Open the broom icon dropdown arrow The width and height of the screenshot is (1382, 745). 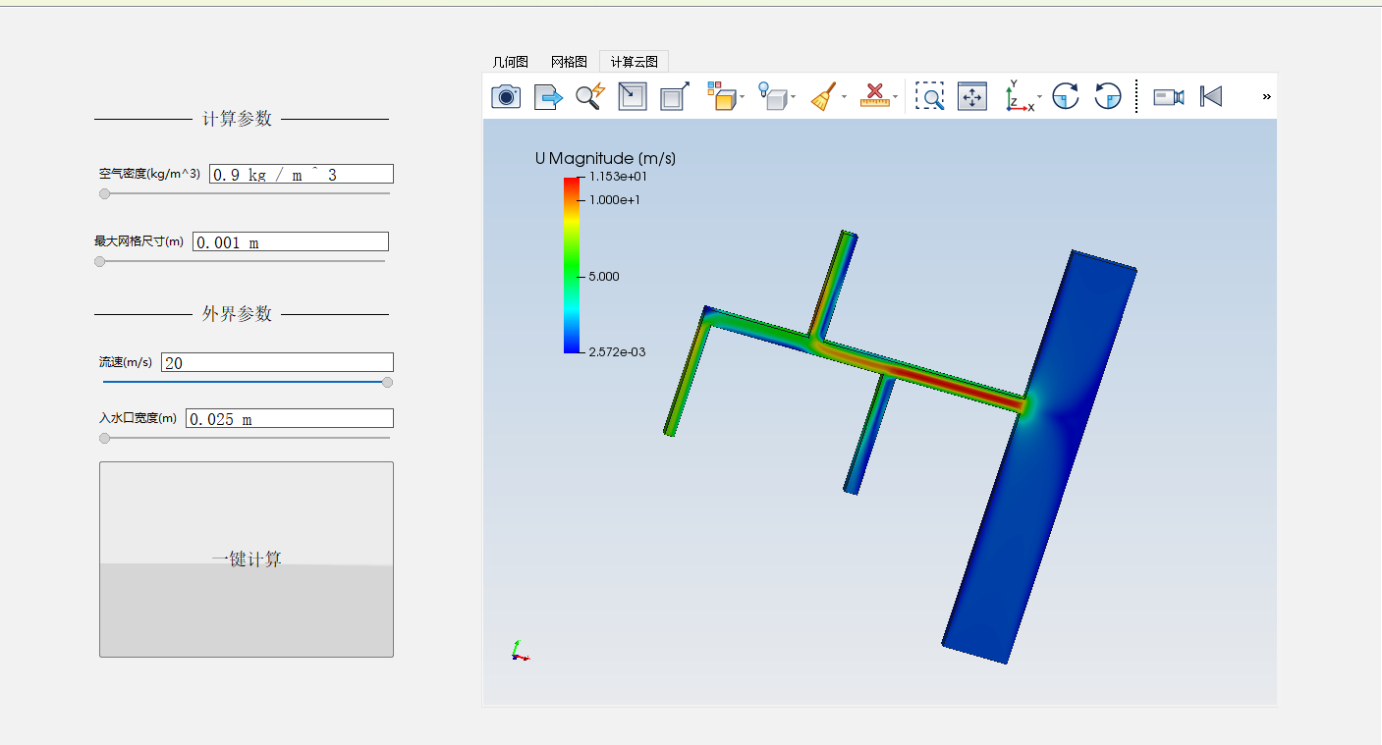coord(844,97)
